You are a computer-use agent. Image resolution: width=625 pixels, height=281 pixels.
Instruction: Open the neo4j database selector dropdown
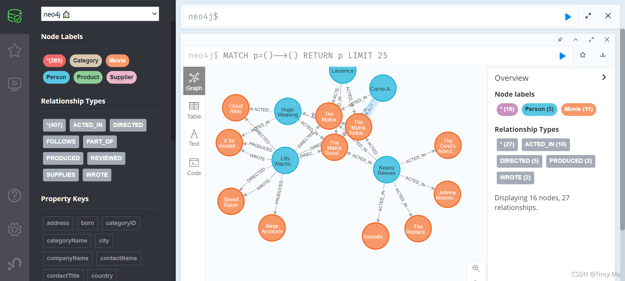[100, 14]
